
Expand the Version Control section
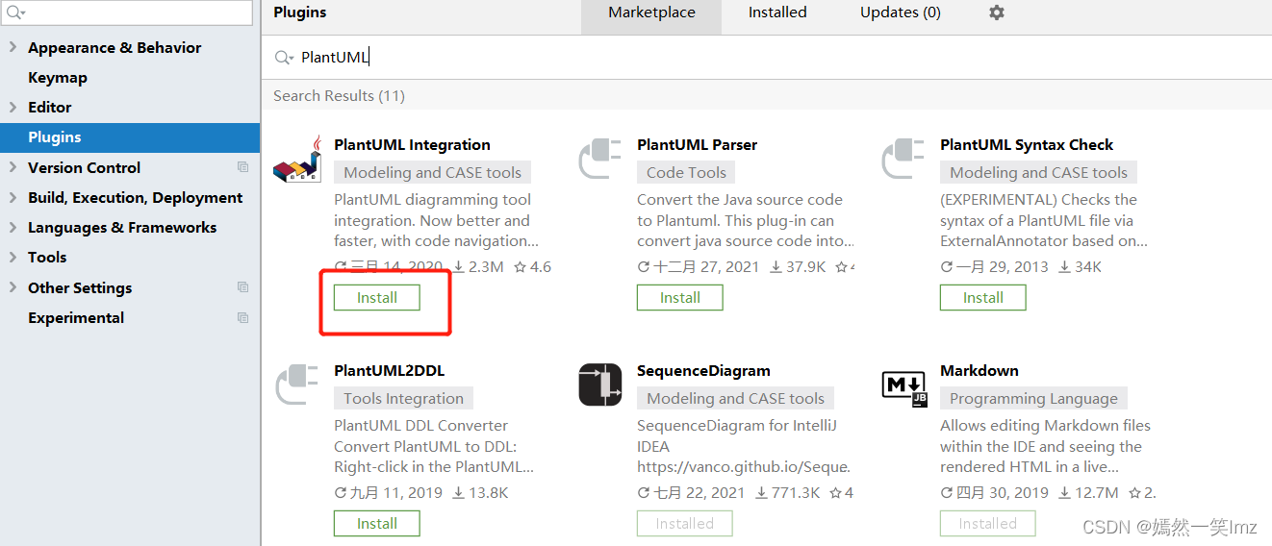[13, 167]
